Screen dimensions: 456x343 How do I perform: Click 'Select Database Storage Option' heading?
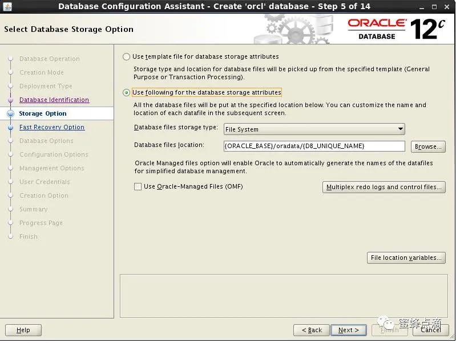pos(69,29)
